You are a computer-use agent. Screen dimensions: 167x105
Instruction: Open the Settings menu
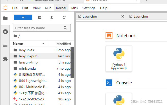(x=89, y=8)
